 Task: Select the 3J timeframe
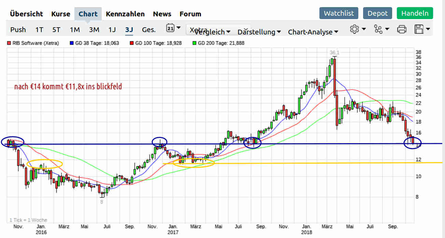[129, 30]
